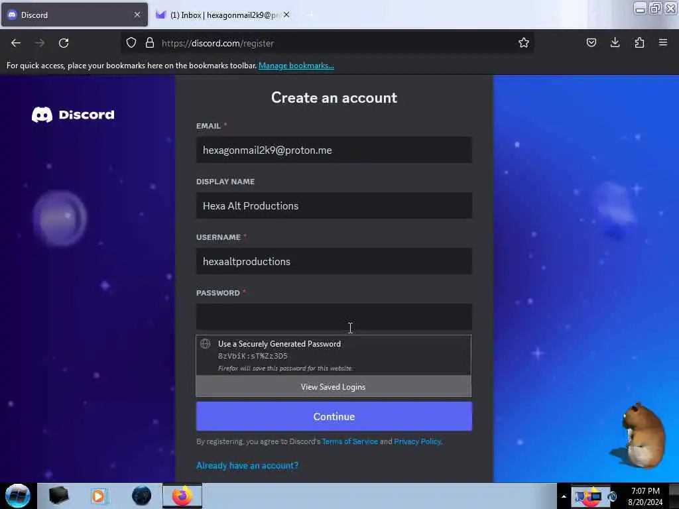
Task: Open the black box taskbar application
Action: 59,496
